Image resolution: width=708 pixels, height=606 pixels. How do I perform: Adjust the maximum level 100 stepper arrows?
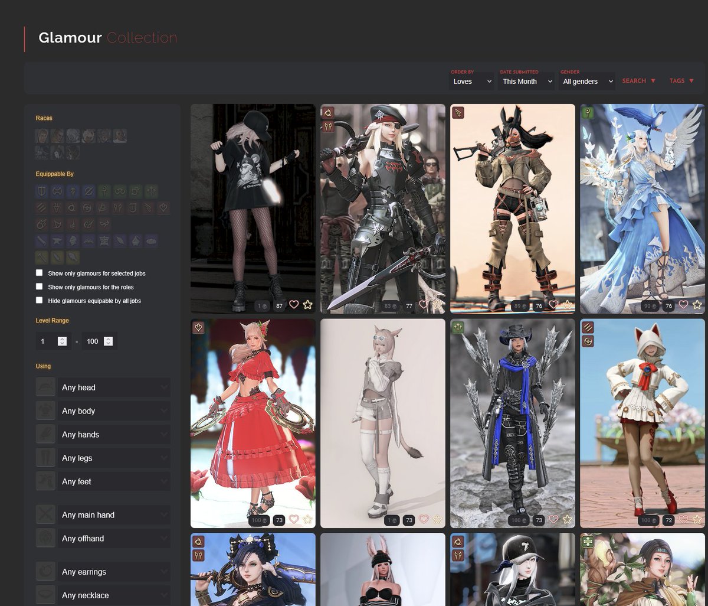coord(108,341)
